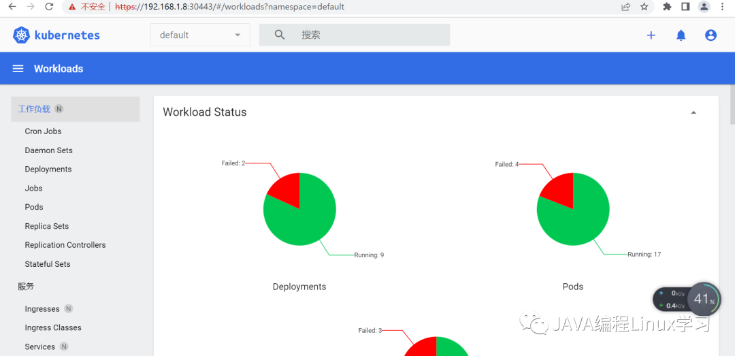Click the page vertical scrollbar
Image resolution: width=735 pixels, height=356 pixels.
732,105
